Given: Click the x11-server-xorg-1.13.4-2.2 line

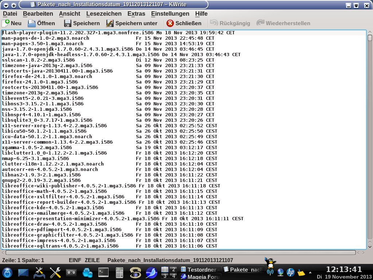Looking at the screenshot, I should tap(109, 126).
